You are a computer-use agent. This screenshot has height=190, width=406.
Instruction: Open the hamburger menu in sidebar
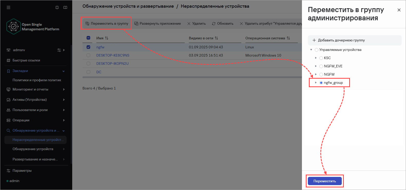[8, 7]
